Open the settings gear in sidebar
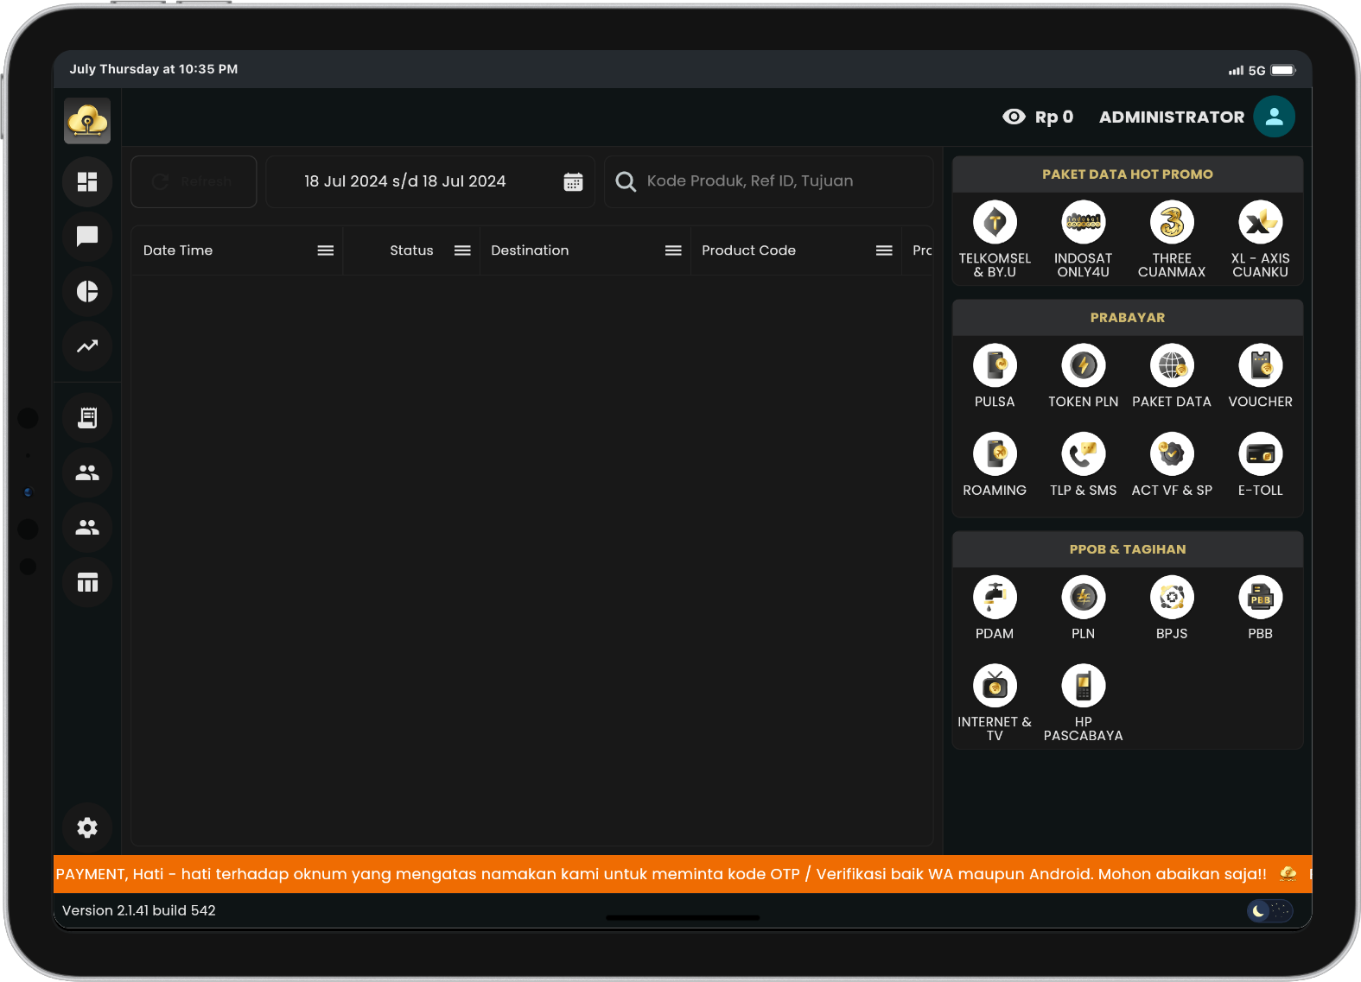The width and height of the screenshot is (1361, 982). coord(87,827)
